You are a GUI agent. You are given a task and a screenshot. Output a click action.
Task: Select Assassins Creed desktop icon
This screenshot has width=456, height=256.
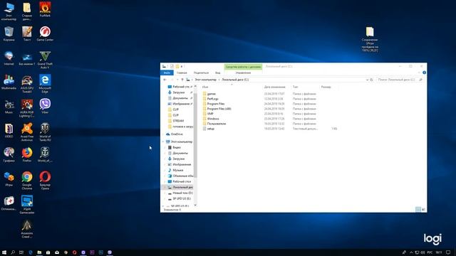tap(27, 229)
